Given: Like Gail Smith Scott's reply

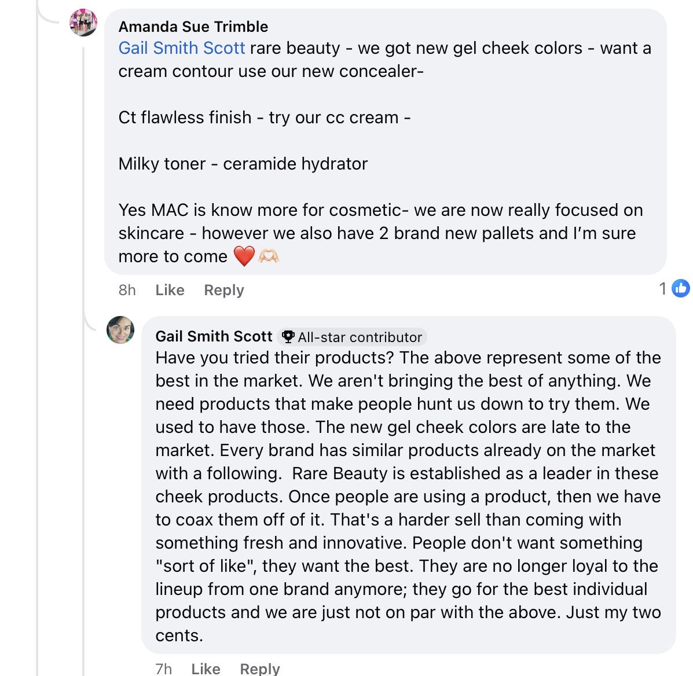Looking at the screenshot, I should (206, 669).
